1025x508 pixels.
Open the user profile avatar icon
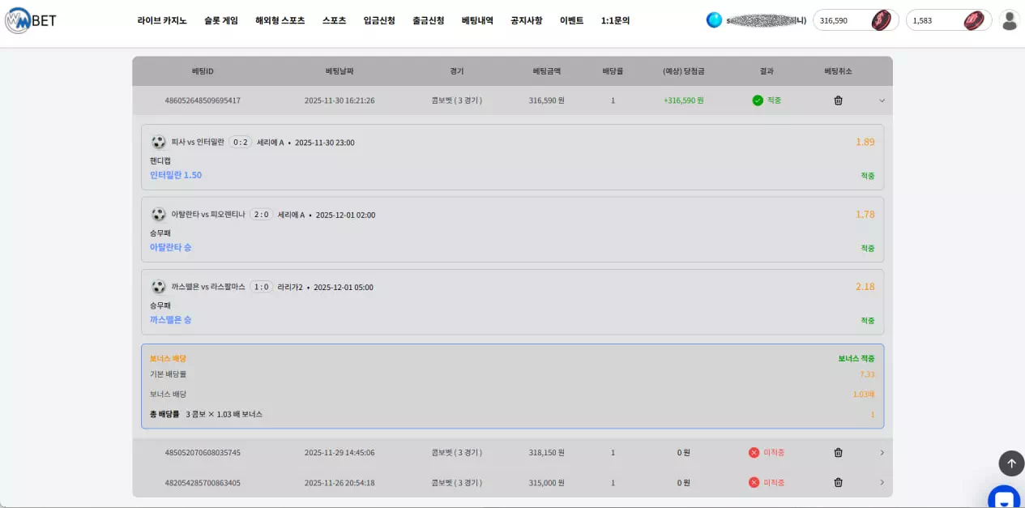pyautogui.click(x=1009, y=20)
